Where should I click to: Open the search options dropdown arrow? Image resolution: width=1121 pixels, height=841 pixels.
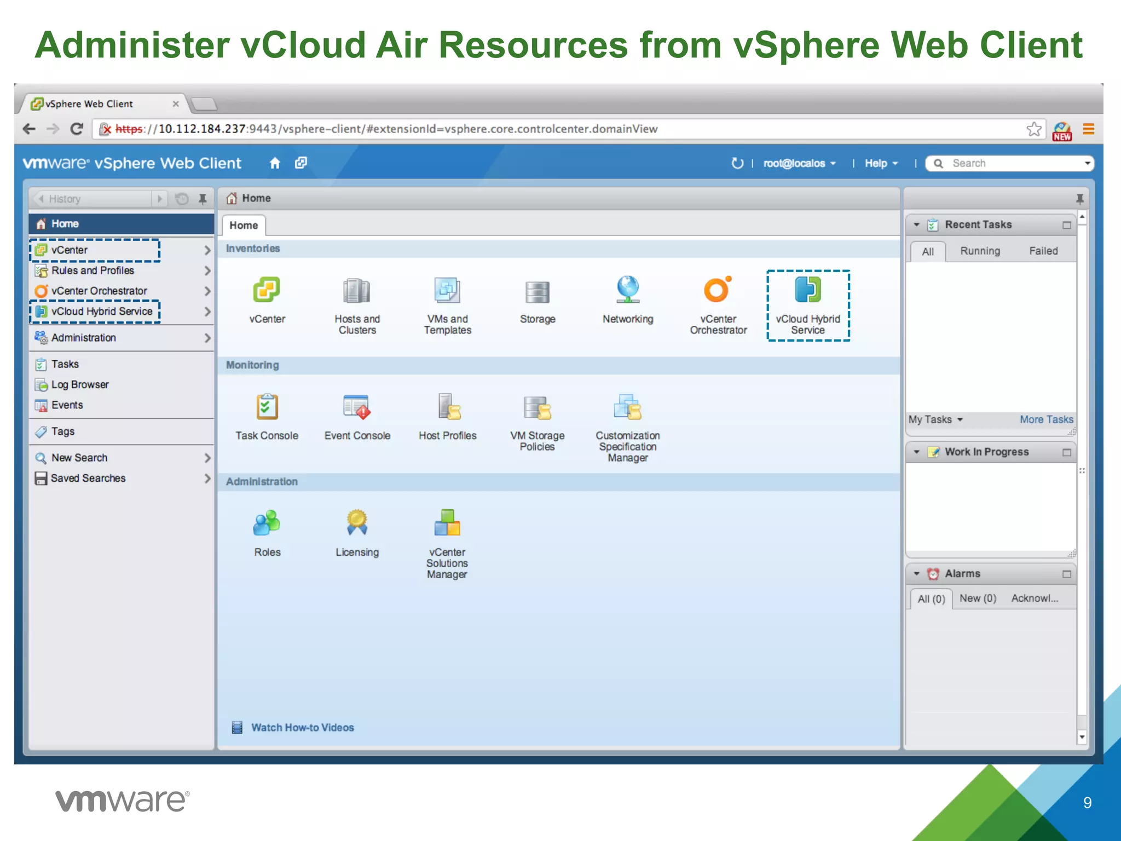click(1087, 163)
